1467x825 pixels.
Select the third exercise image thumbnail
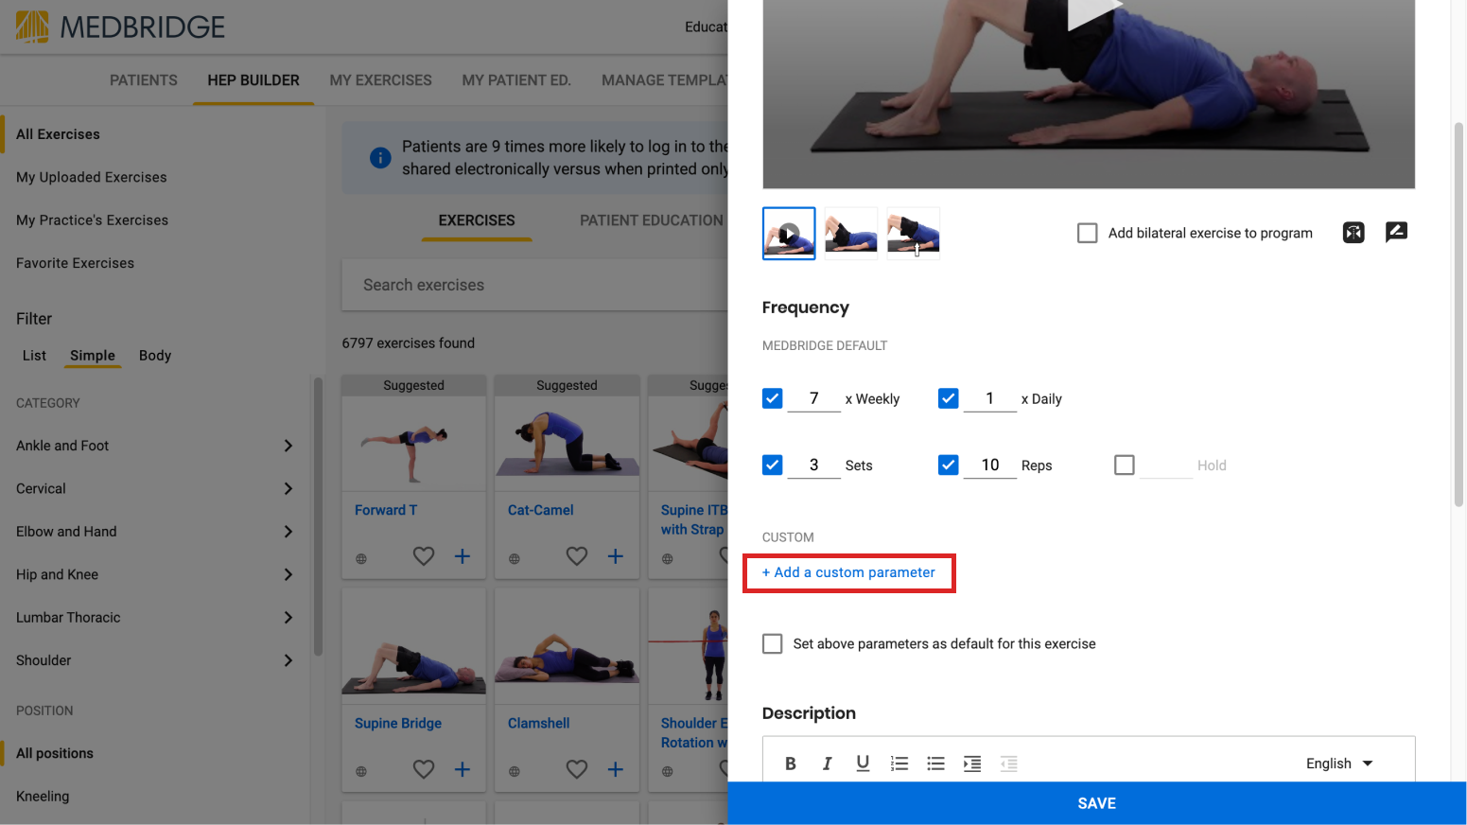pyautogui.click(x=914, y=233)
